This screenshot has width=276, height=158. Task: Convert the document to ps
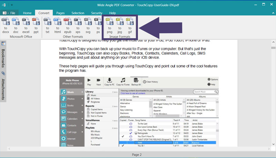click(x=98, y=25)
